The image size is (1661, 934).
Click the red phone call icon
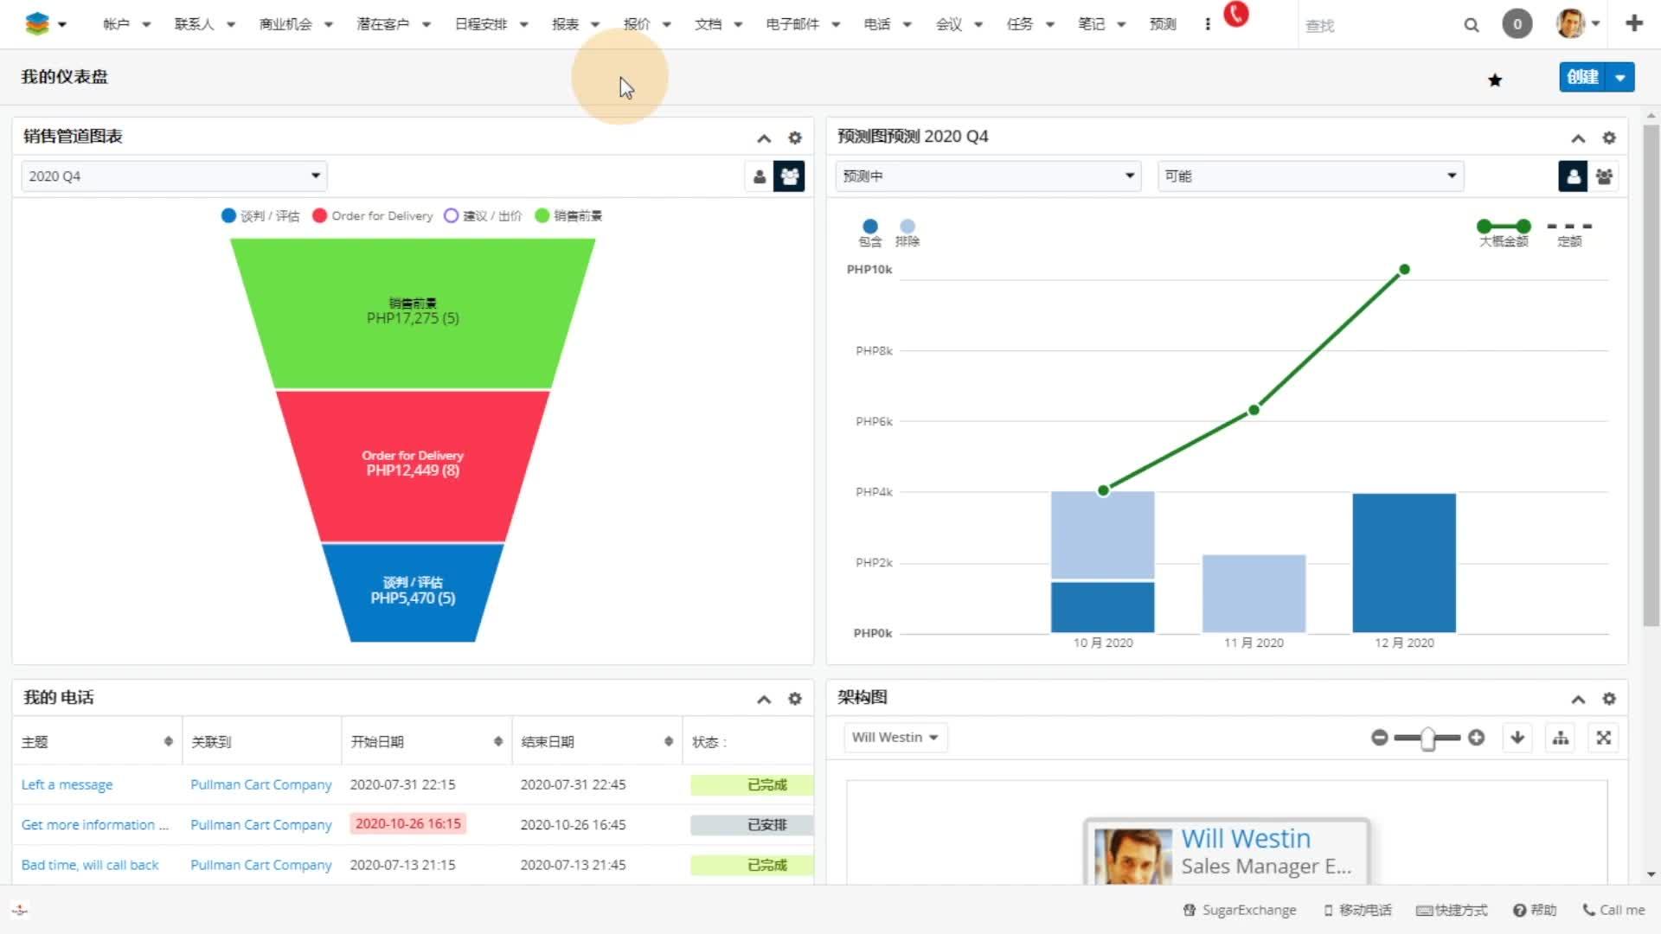point(1236,15)
